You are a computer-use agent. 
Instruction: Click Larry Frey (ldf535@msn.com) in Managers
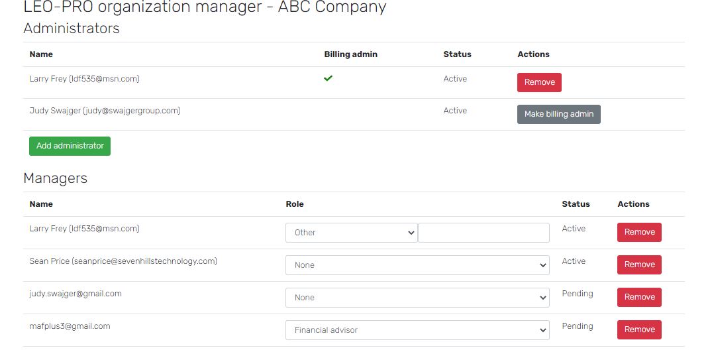click(84, 229)
